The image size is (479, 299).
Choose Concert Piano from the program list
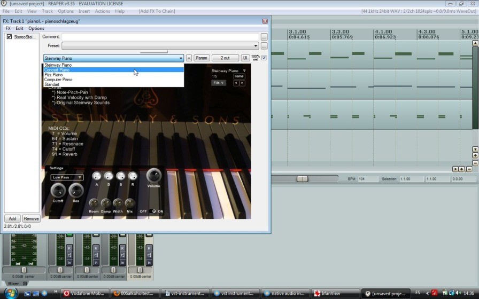114,70
